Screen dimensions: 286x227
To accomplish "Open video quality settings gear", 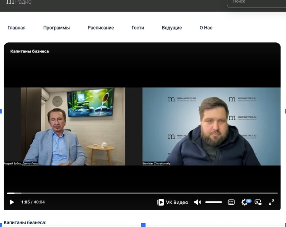I will tap(244, 202).
